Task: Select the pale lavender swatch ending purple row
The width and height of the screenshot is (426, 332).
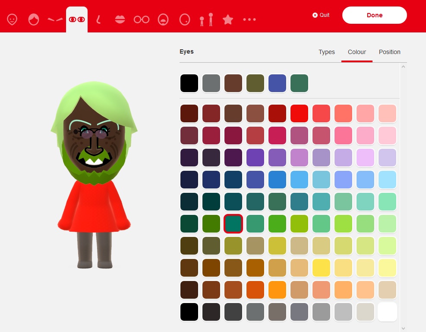Action: coord(387,157)
